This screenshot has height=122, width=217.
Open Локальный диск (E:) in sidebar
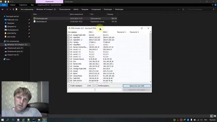(x=15, y=52)
